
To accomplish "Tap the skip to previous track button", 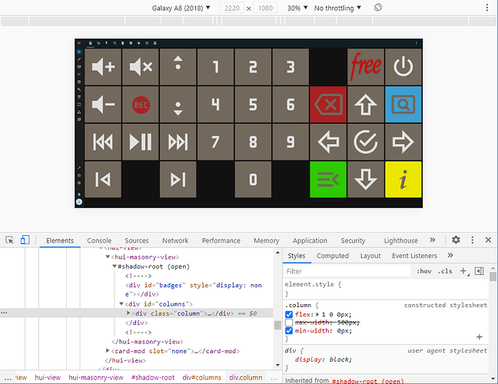I will tap(103, 179).
